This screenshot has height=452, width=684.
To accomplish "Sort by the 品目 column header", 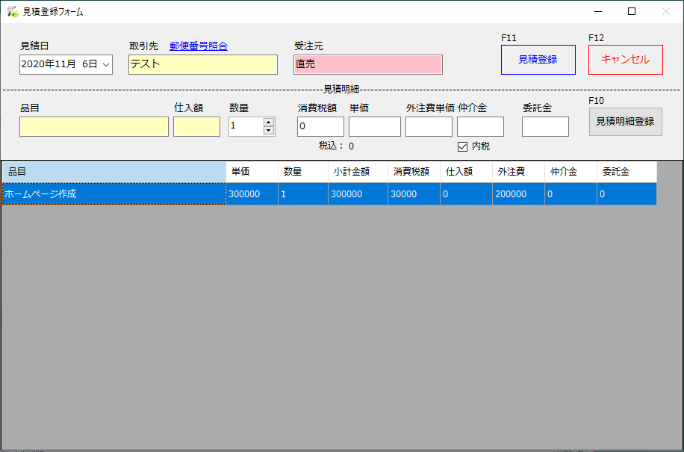I will click(x=114, y=171).
